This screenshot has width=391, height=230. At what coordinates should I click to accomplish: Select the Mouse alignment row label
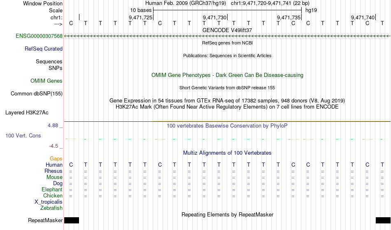[x=54, y=177]
